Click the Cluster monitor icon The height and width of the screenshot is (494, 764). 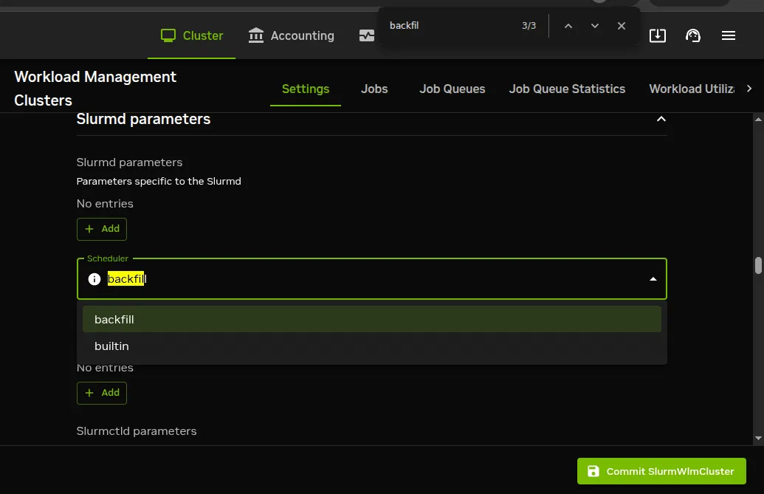click(168, 35)
